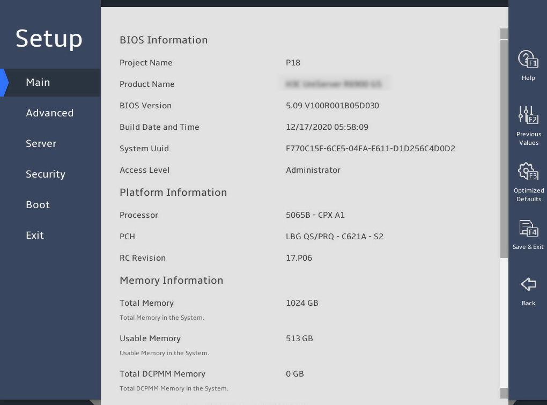Select RC revision value 17.P06
The height and width of the screenshot is (405, 547).
[x=299, y=258]
